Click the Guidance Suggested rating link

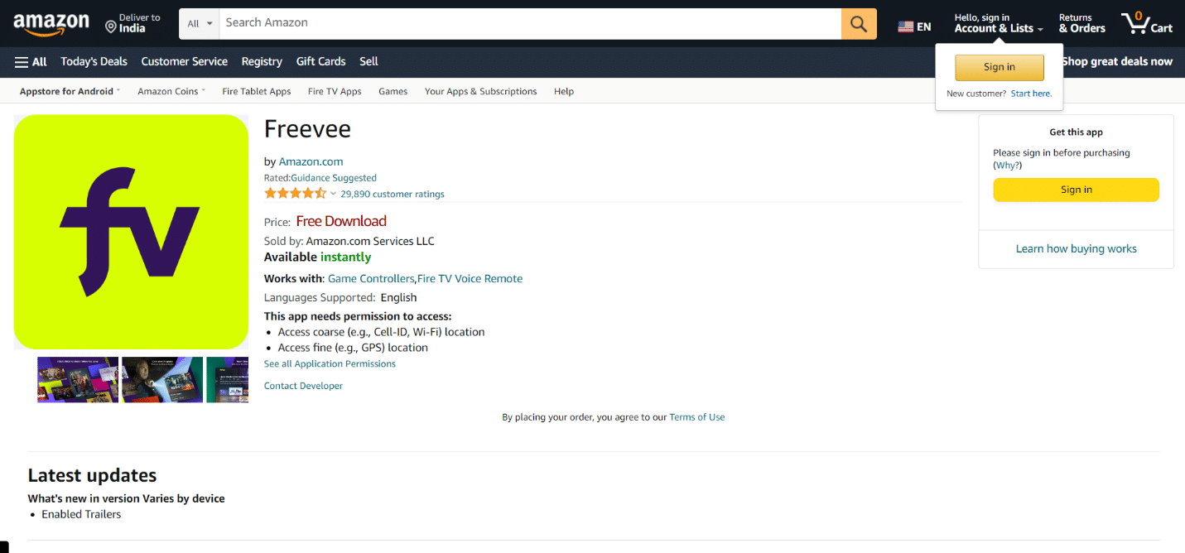click(334, 178)
